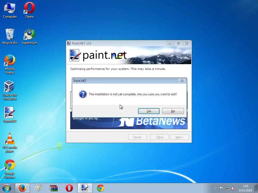This screenshot has height=193, width=258.
Task: Select the Recycle Bin desktop icon
Action: (x=10, y=36)
